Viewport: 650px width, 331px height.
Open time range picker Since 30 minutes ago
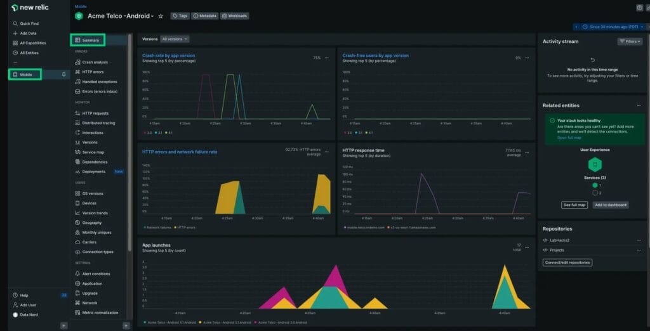613,27
